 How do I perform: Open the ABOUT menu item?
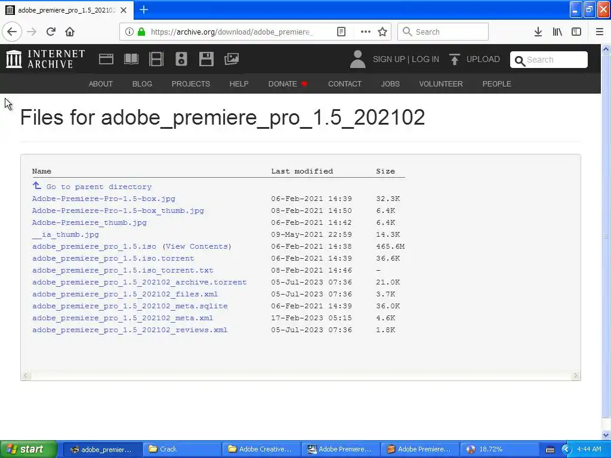point(100,83)
